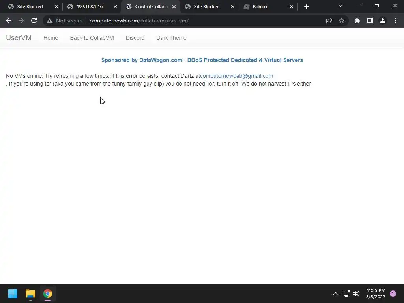
Task: Expand the tab search dropdown arrow
Action: pyautogui.click(x=340, y=6)
